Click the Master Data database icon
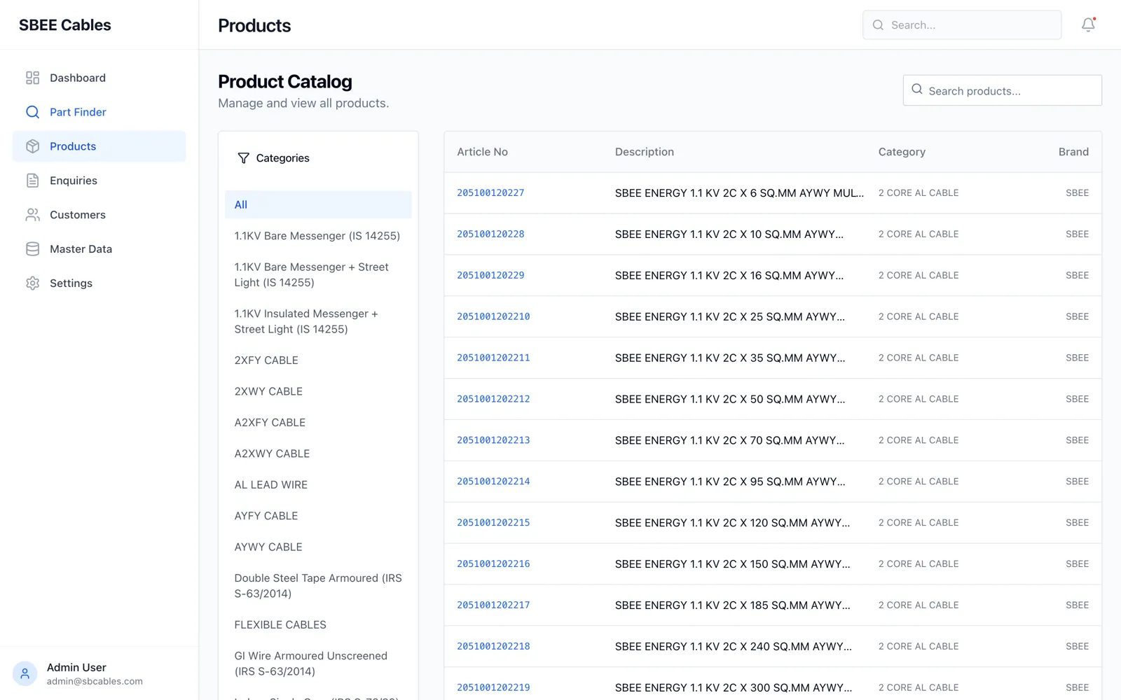The image size is (1121, 700). (x=32, y=249)
